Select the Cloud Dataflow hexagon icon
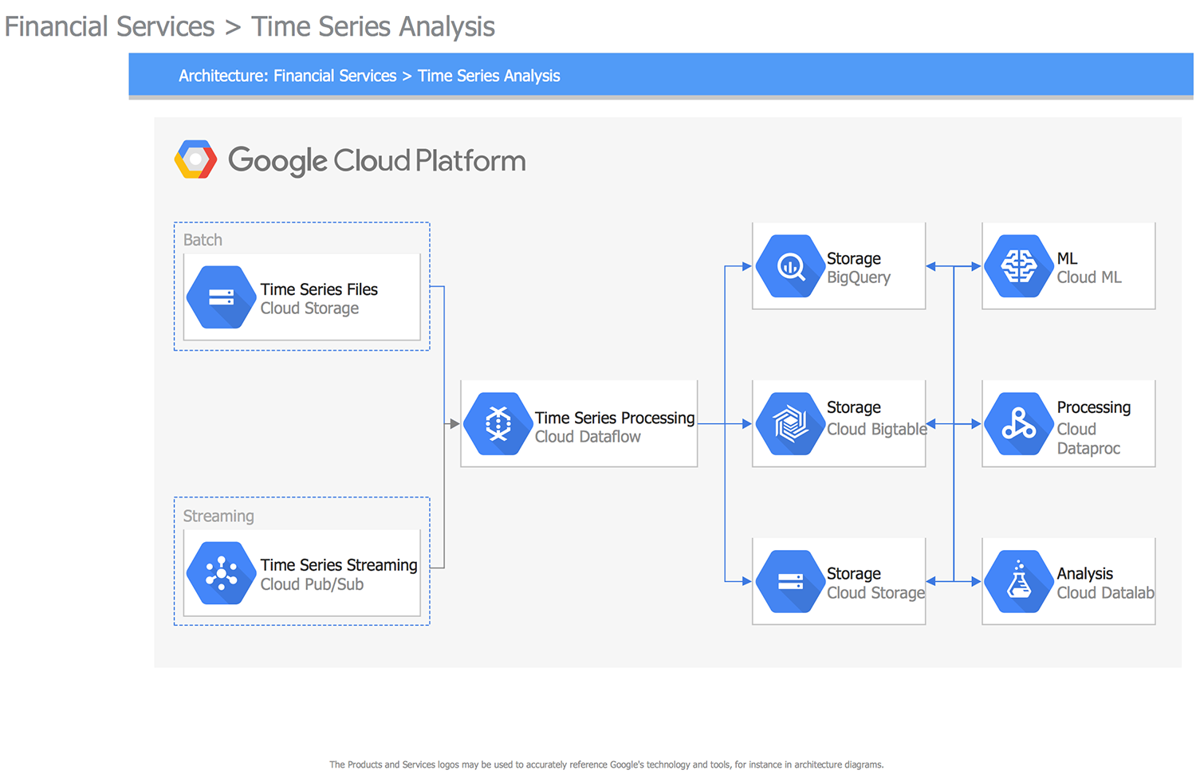 [x=498, y=424]
